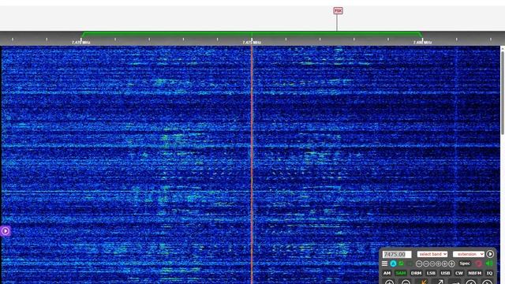Viewport: 505px width, 284px height.
Task: Select USB mode
Action: (445, 273)
